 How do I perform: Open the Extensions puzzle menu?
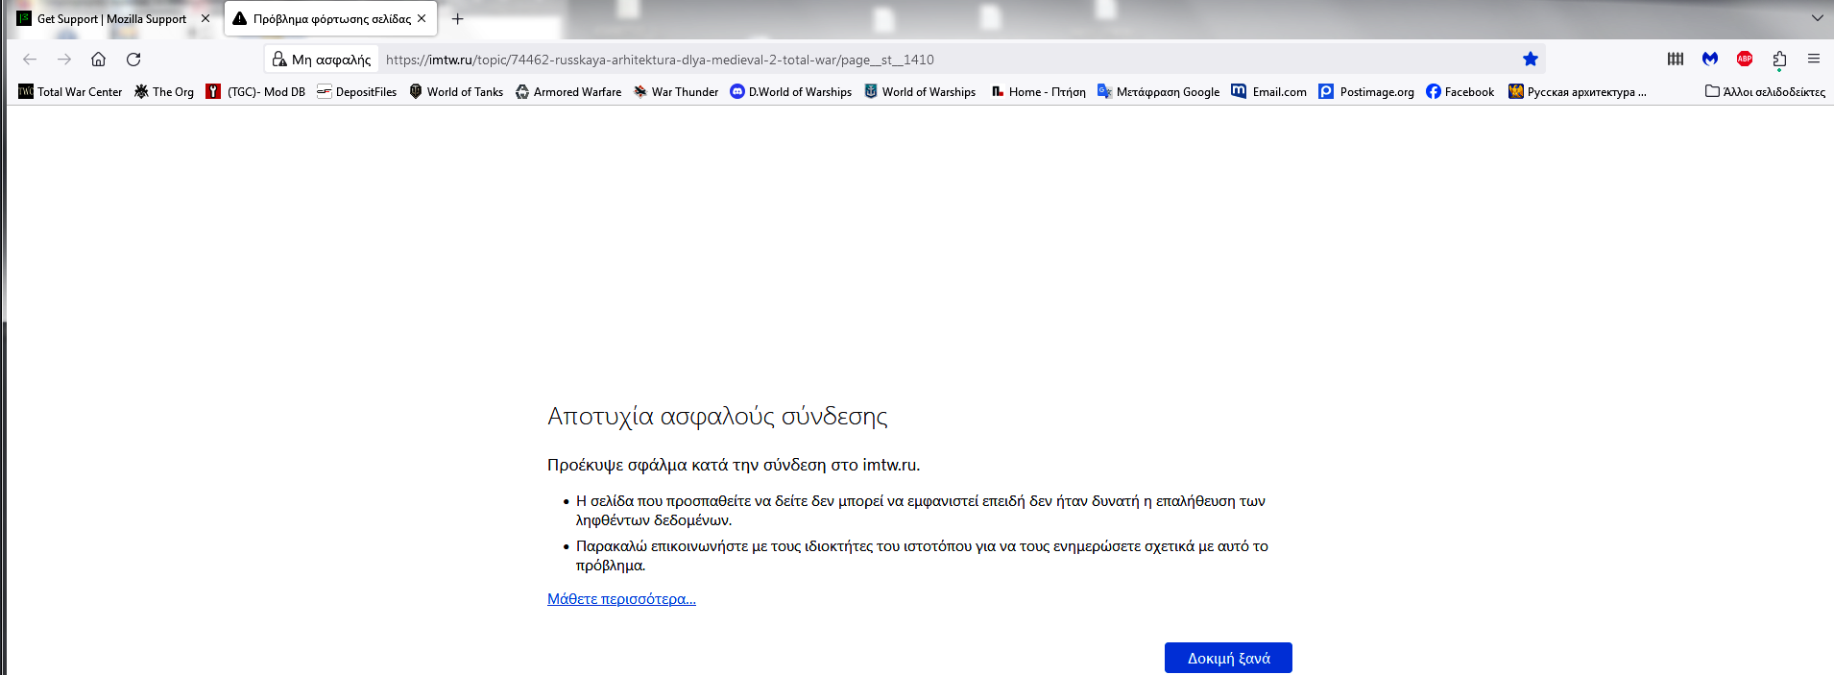1779,60
